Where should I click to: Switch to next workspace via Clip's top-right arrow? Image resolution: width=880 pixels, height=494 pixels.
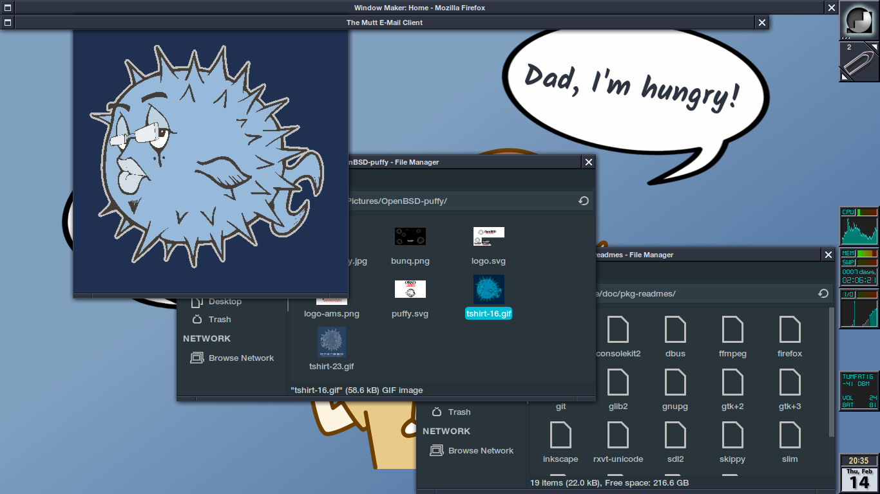pos(874,47)
